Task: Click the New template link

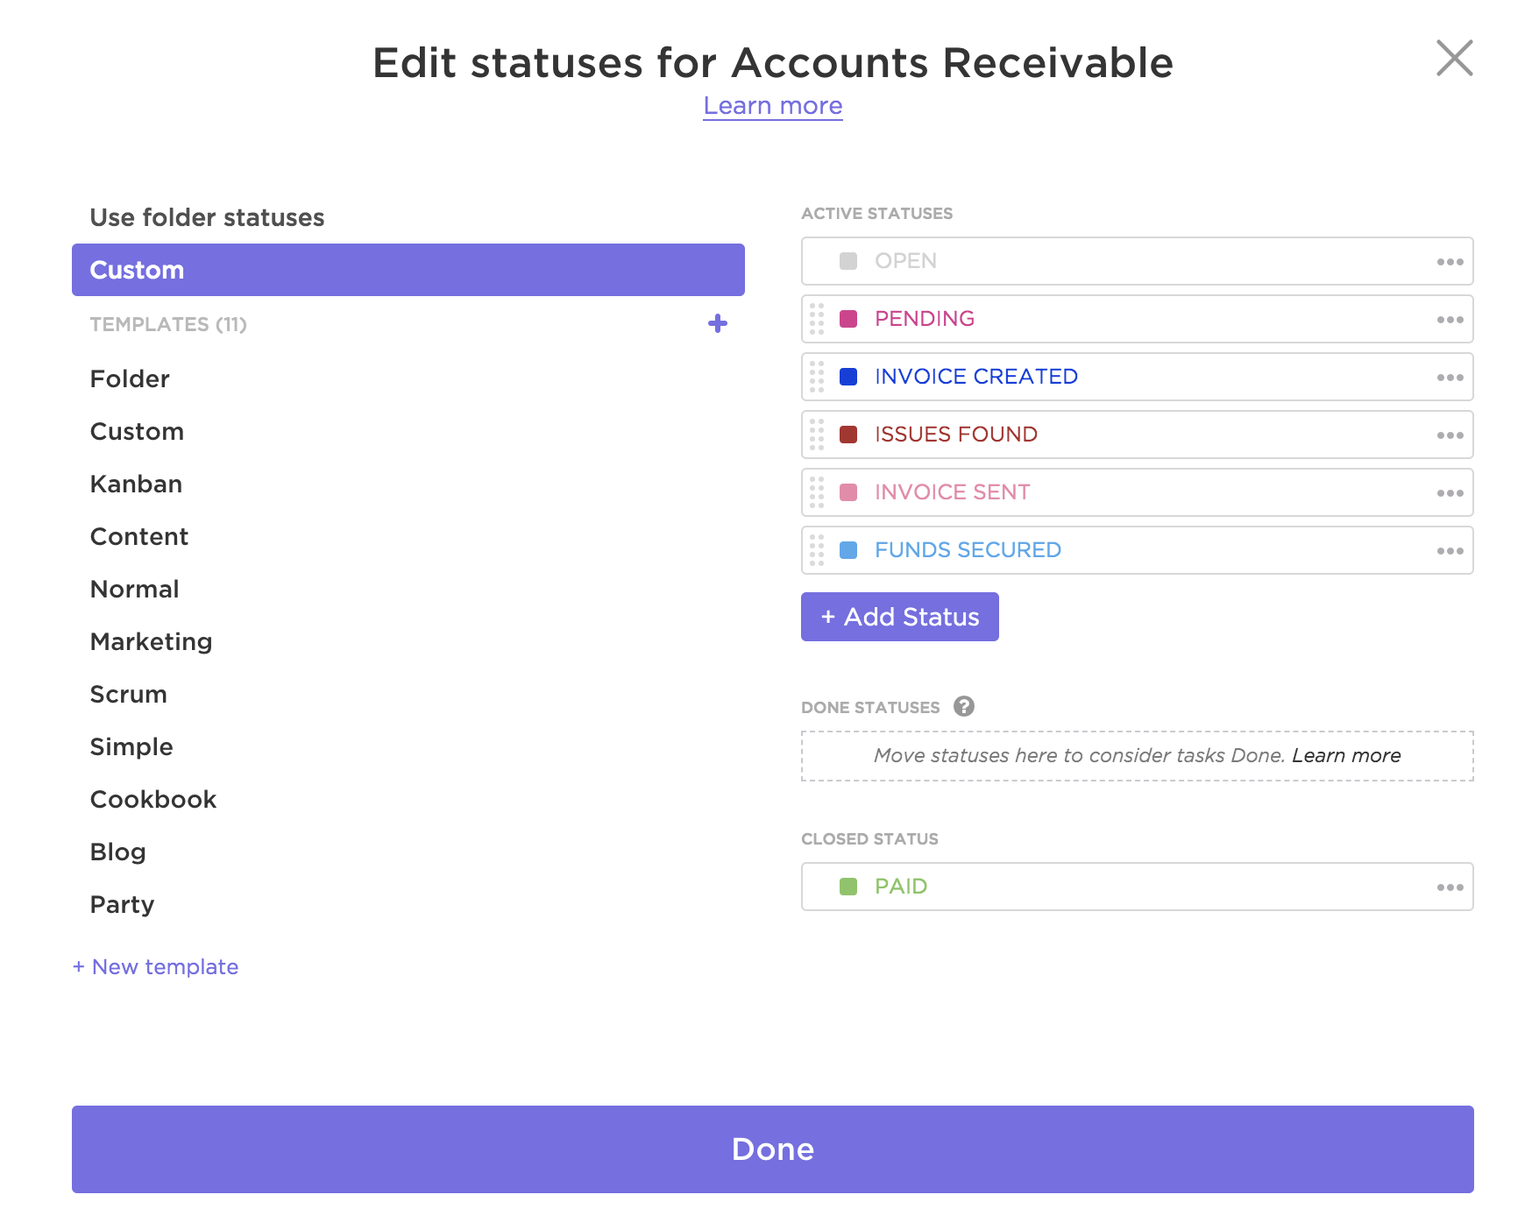Action: click(x=155, y=966)
